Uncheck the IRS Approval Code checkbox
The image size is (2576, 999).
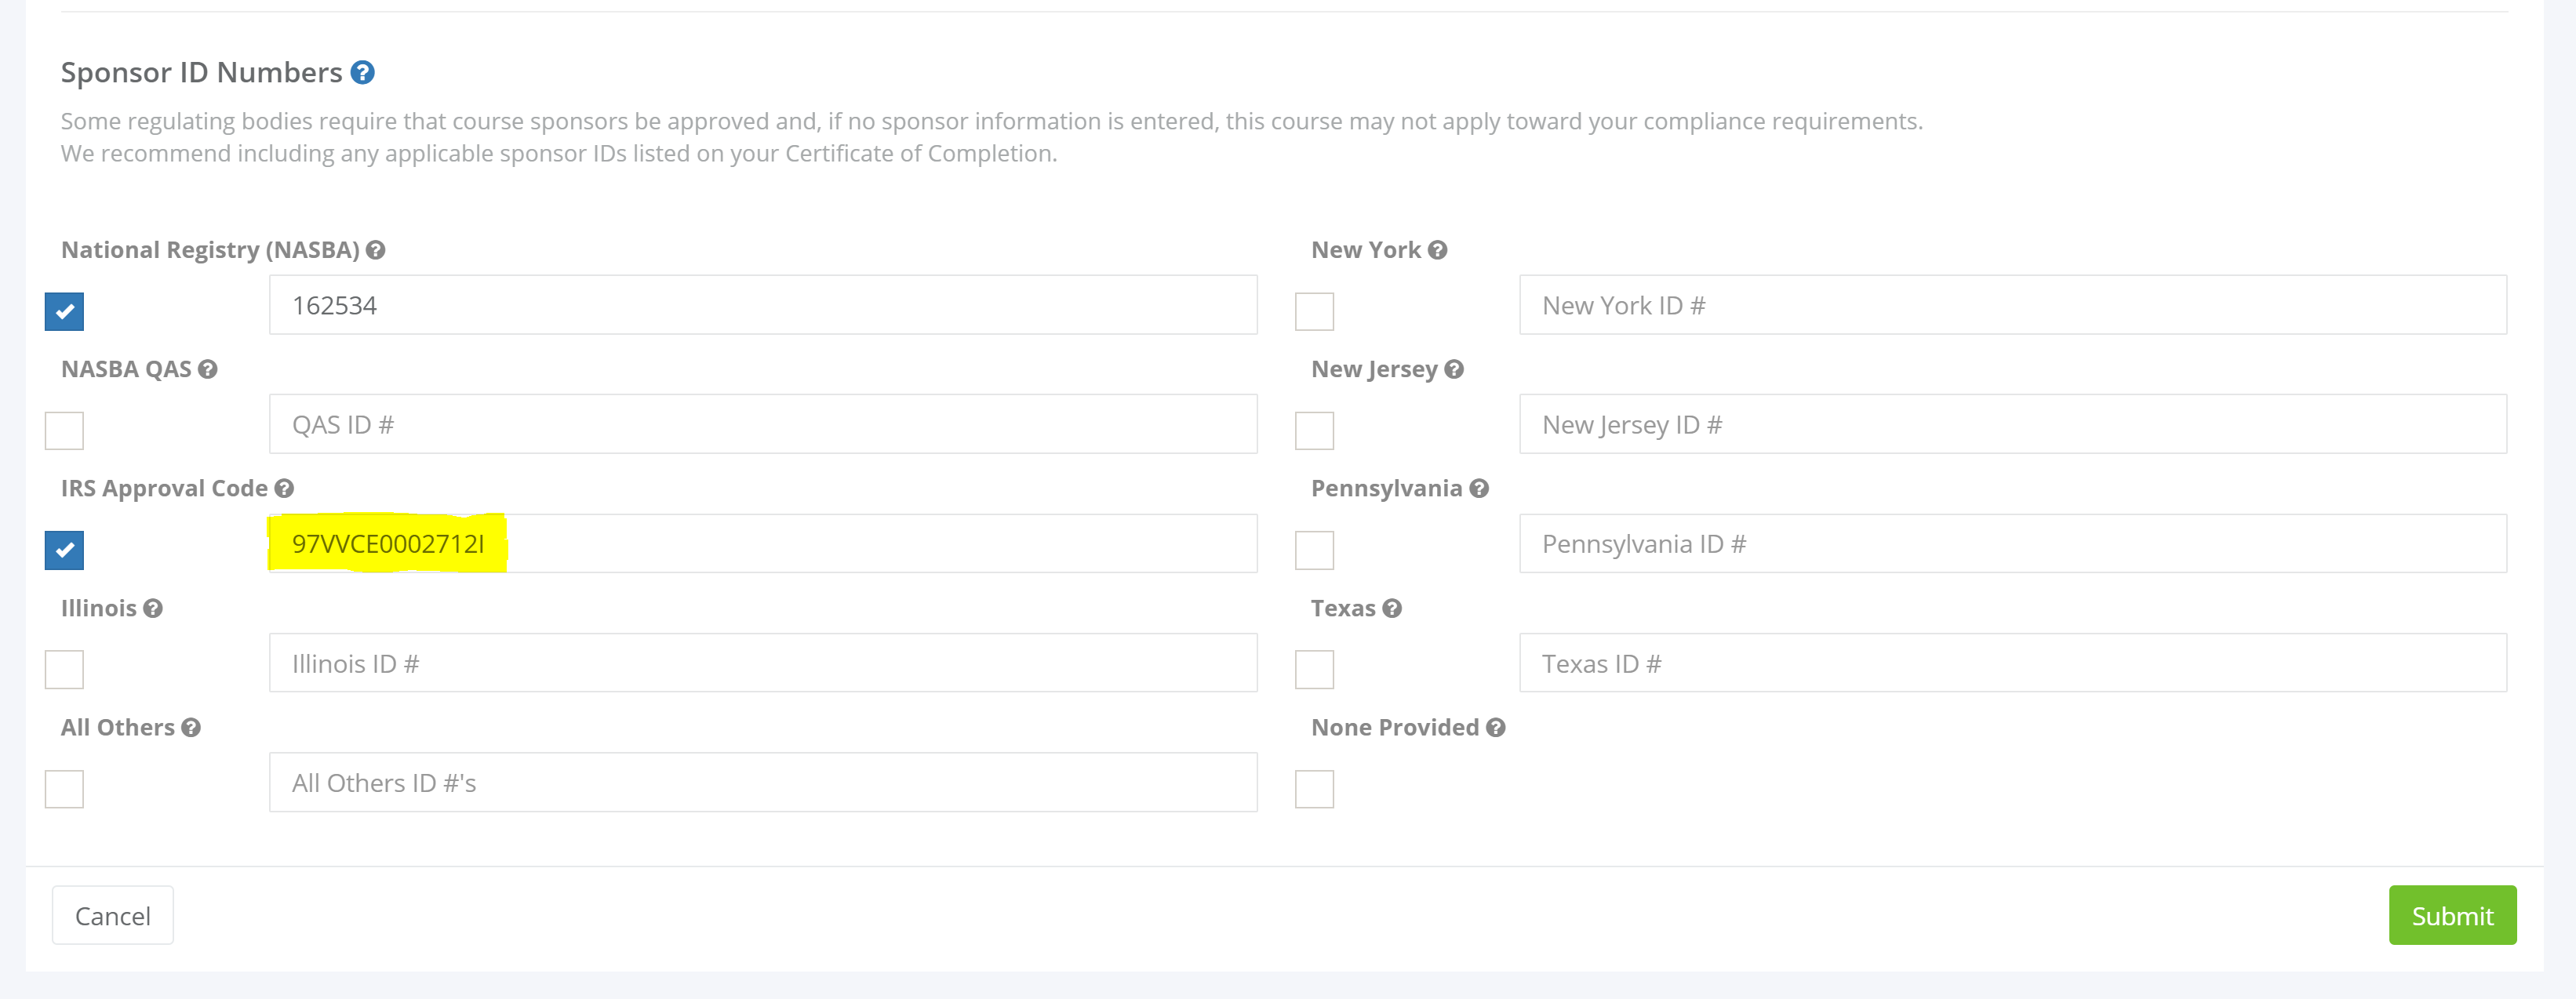pos(64,550)
